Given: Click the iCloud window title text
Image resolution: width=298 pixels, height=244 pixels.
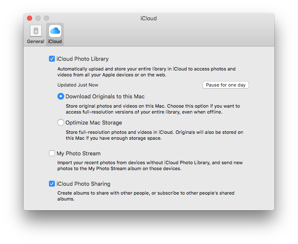Looking at the screenshot, I should tap(149, 19).
